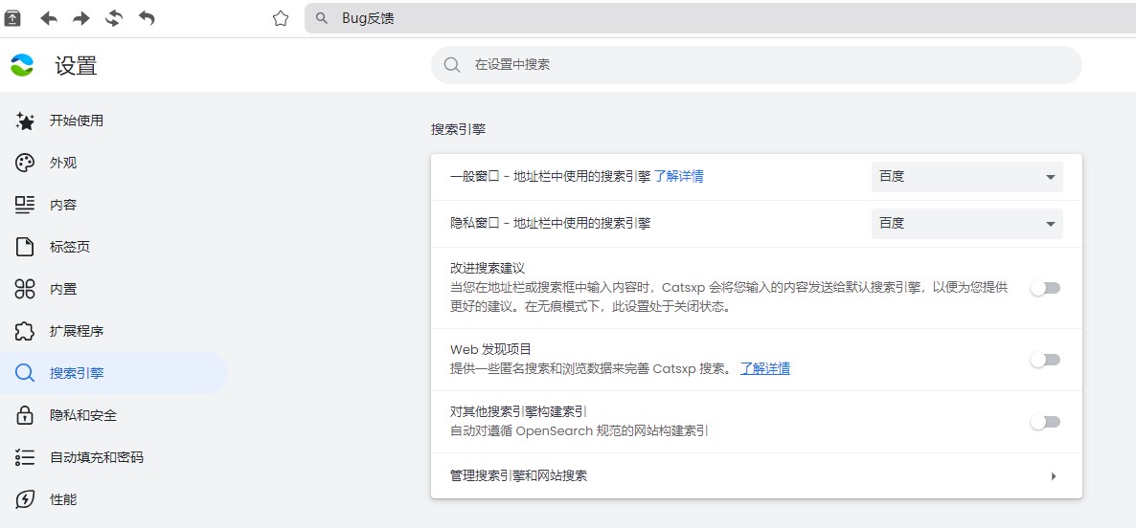The width and height of the screenshot is (1136, 528).
Task: Go back with the left arrow button
Action: [x=49, y=19]
